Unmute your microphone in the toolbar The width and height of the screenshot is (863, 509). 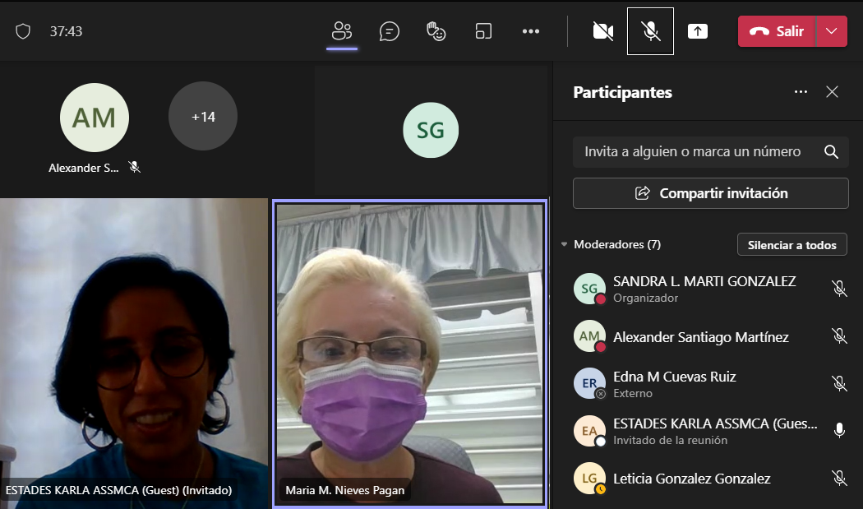(x=651, y=31)
